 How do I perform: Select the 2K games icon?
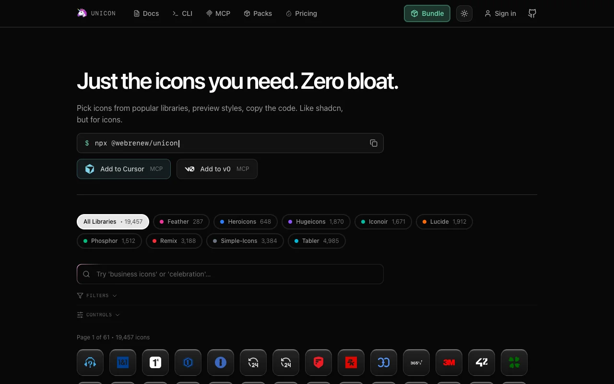tap(351, 362)
